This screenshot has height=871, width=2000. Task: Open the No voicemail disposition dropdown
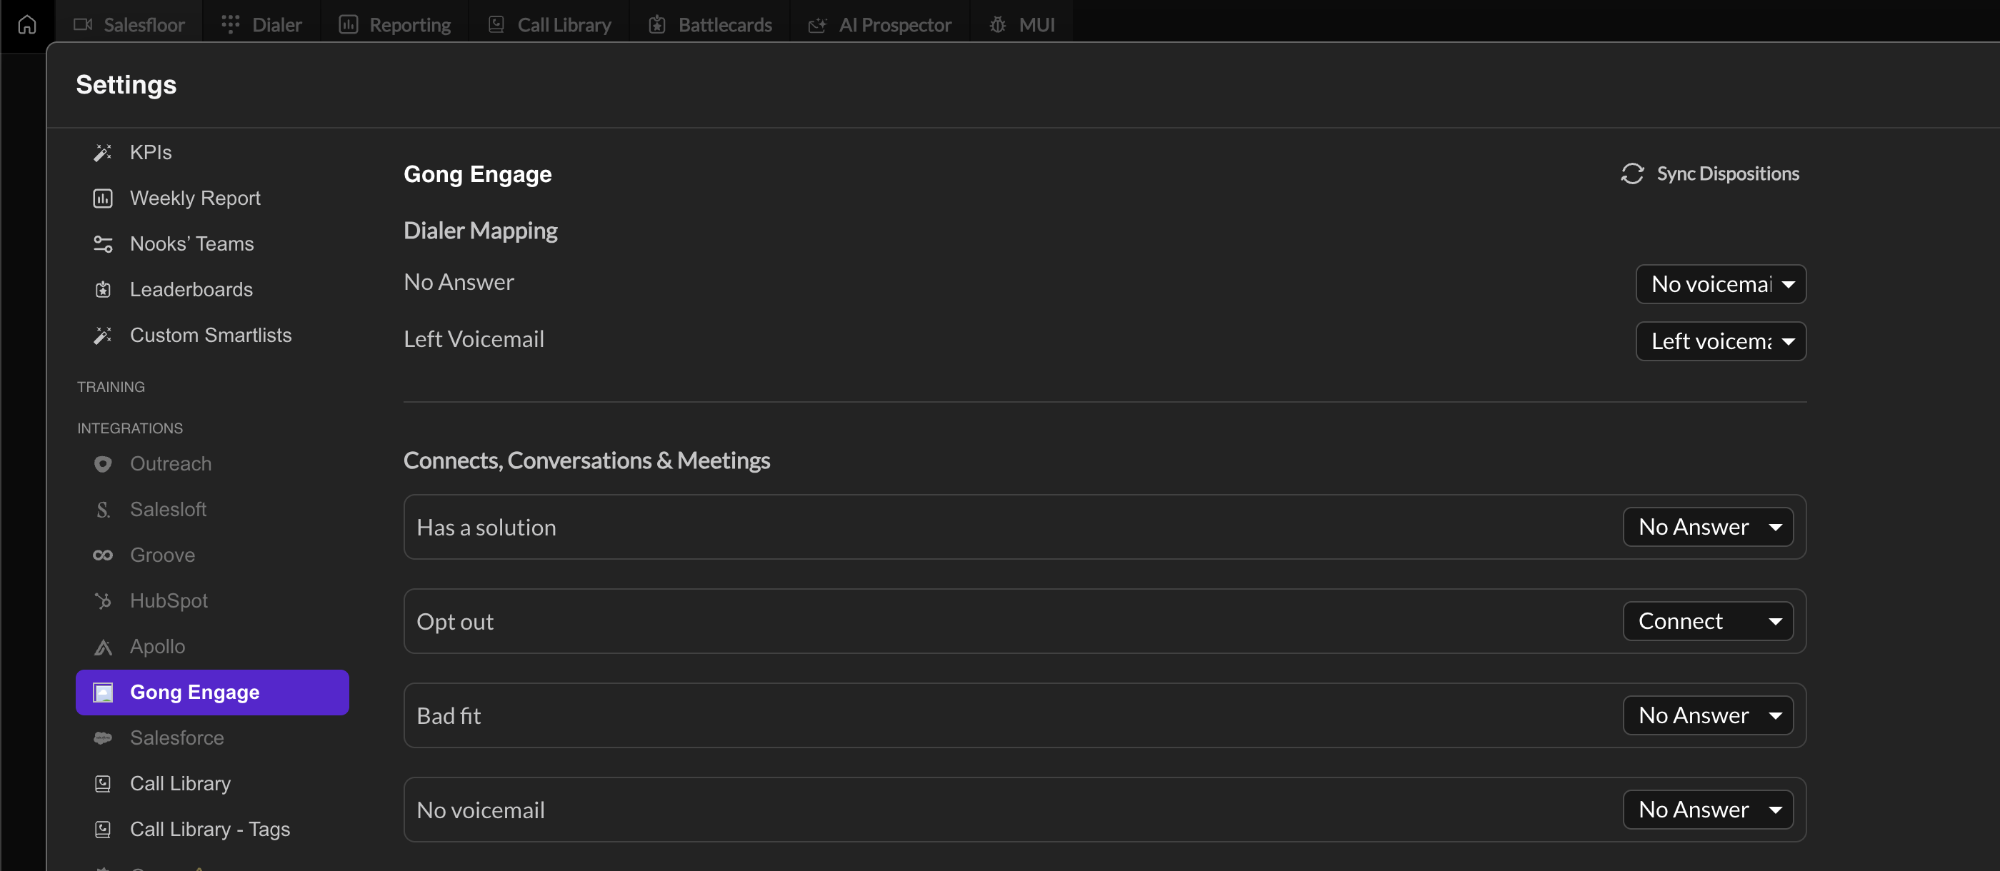(x=1708, y=810)
